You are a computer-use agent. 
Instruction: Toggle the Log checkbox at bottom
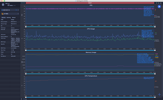pyautogui.click(x=24, y=99)
